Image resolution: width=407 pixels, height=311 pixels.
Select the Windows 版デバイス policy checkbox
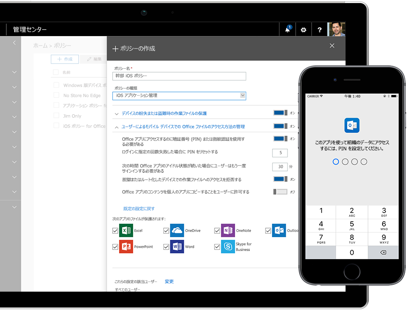tap(56, 85)
